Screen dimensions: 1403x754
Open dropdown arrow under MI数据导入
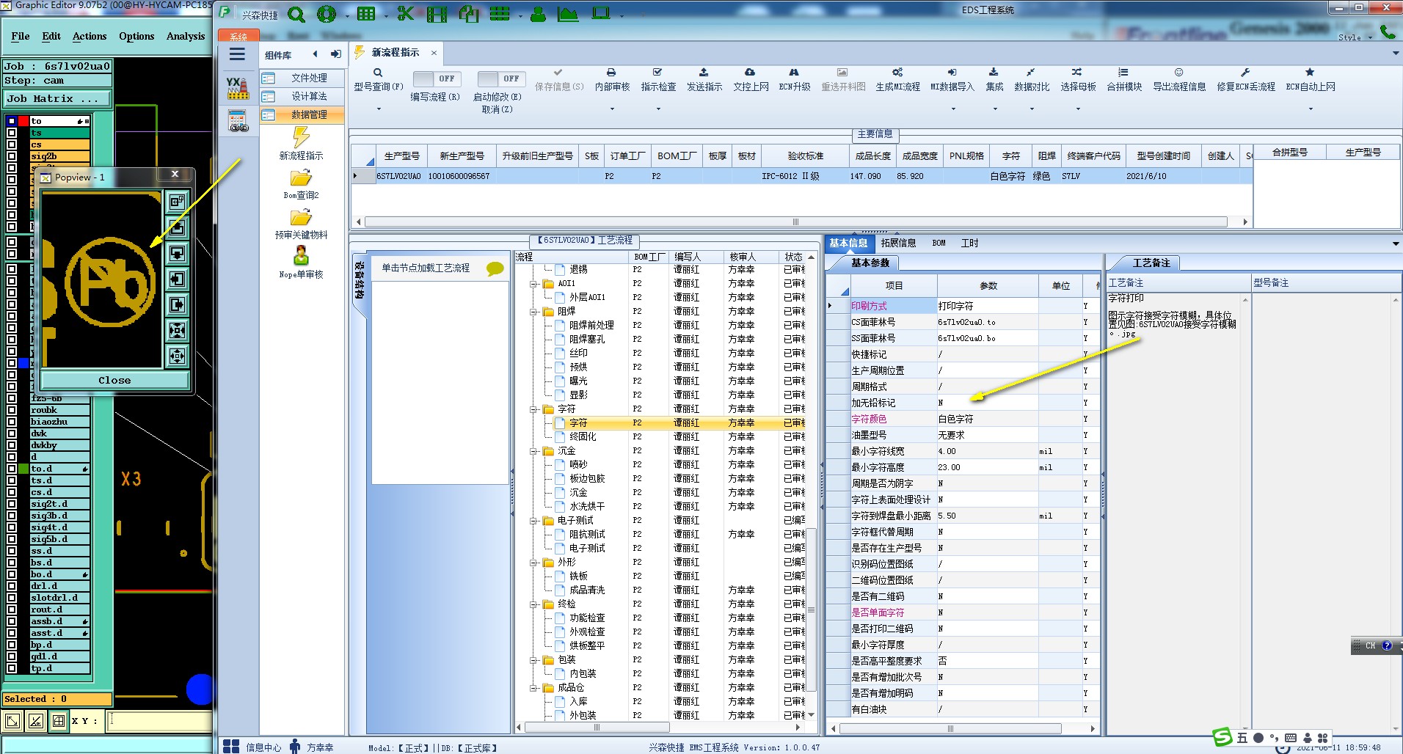click(953, 109)
